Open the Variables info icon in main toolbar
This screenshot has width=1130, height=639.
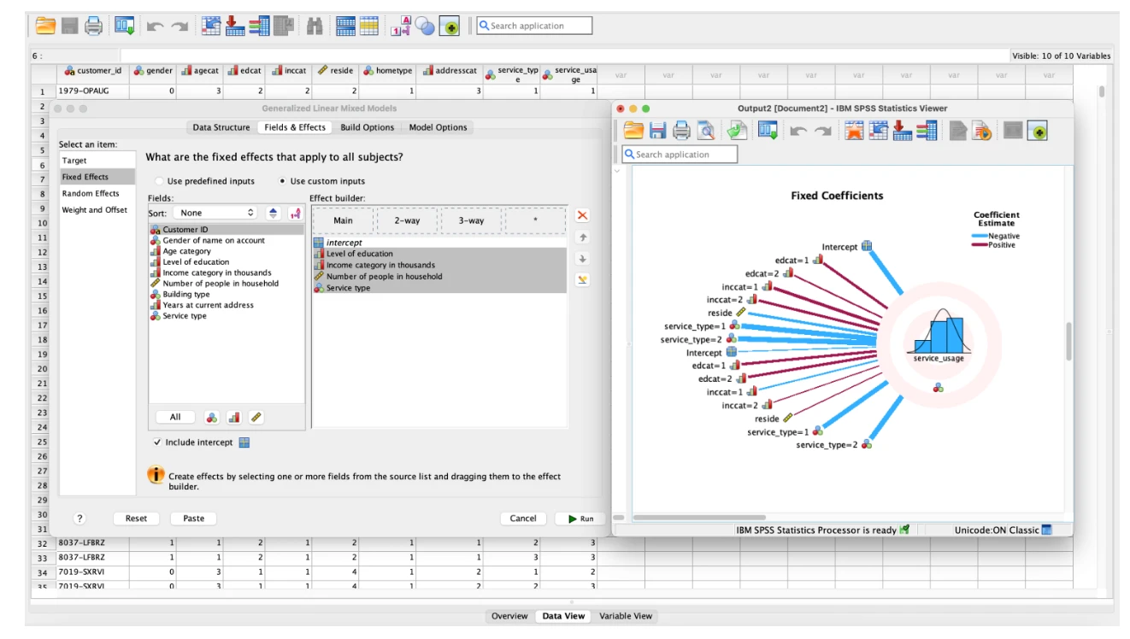coord(260,26)
